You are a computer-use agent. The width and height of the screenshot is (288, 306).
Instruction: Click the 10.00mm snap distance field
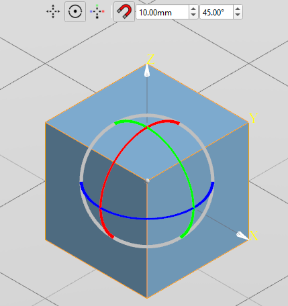(x=162, y=12)
